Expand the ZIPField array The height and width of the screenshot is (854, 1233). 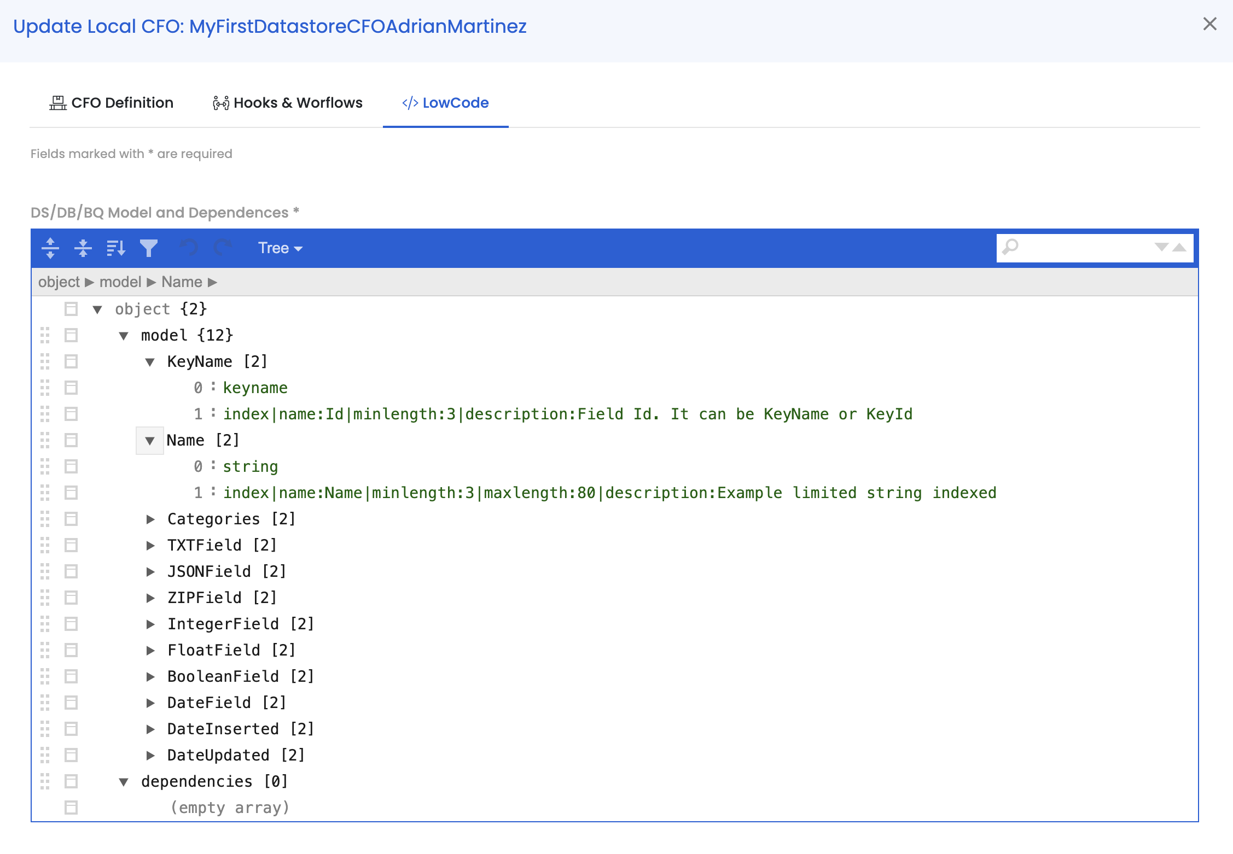[150, 598]
